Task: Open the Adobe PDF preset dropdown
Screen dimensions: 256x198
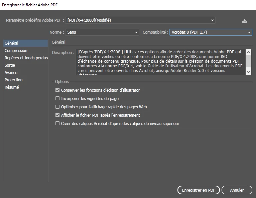Action: (140, 20)
